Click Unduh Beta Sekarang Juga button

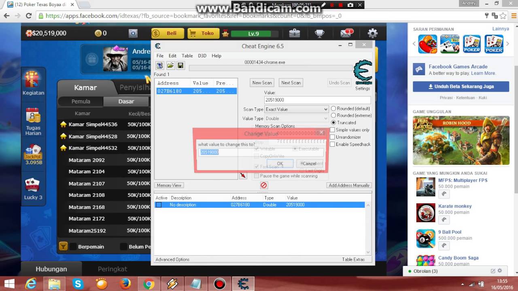(461, 86)
